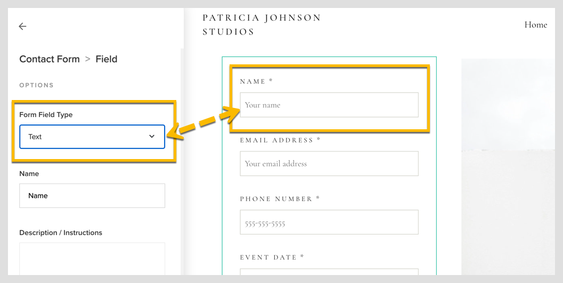The width and height of the screenshot is (563, 283).
Task: Click the OPTIONS section heading
Action: [37, 85]
